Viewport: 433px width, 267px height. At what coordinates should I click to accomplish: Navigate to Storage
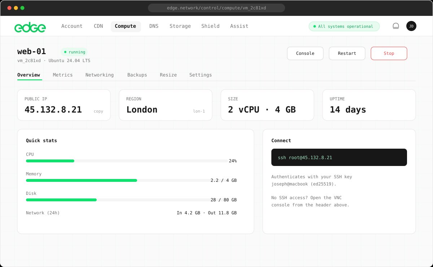pos(180,26)
